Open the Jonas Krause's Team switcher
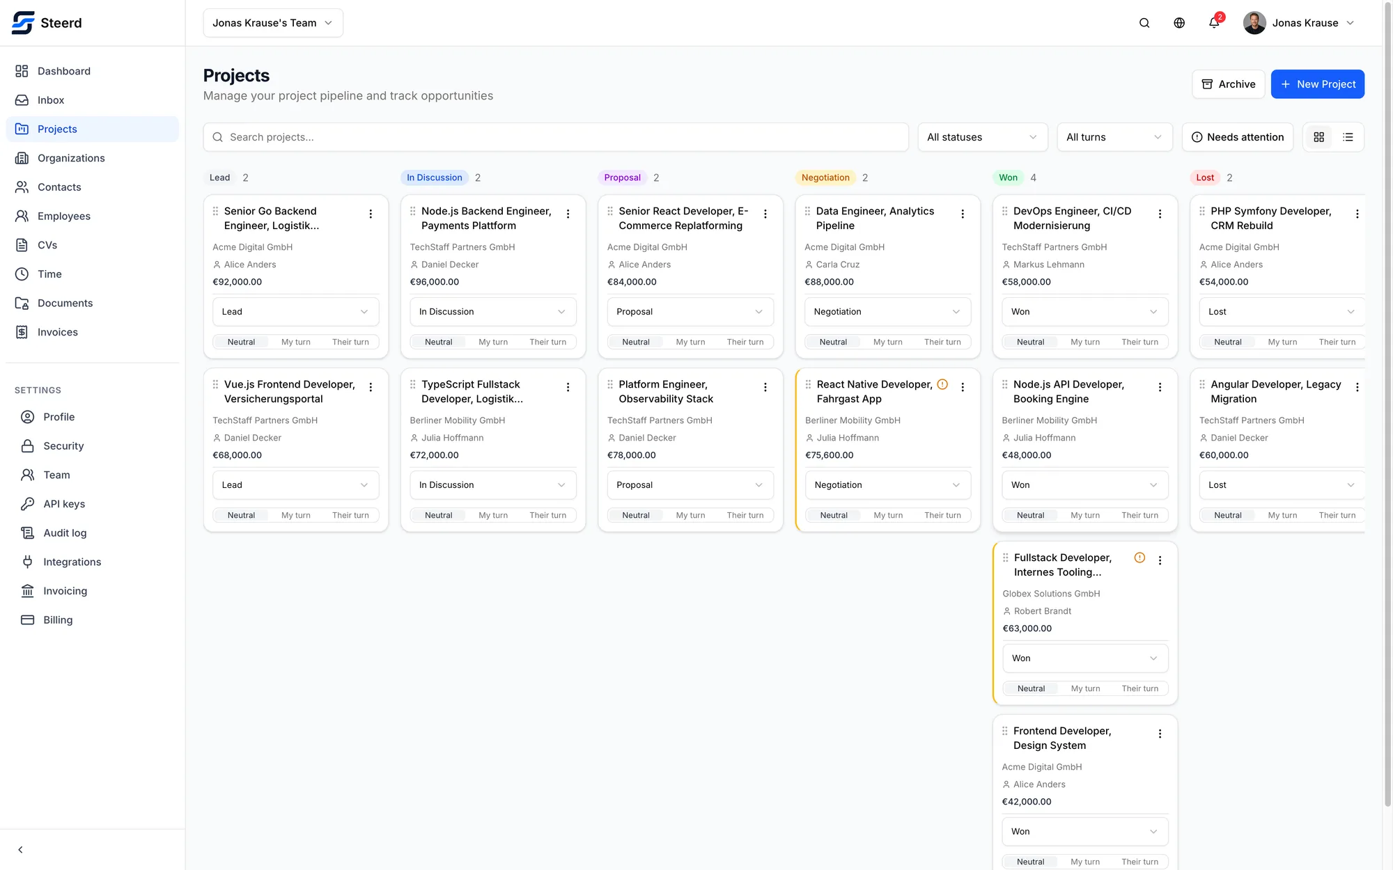The width and height of the screenshot is (1393, 870). coord(273,23)
